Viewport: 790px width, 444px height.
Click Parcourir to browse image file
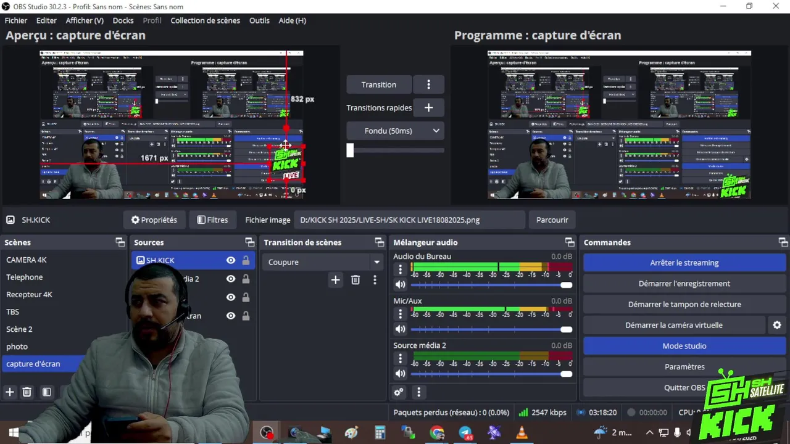tap(552, 220)
